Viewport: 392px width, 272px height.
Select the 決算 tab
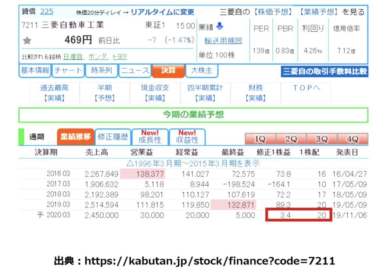(168, 70)
